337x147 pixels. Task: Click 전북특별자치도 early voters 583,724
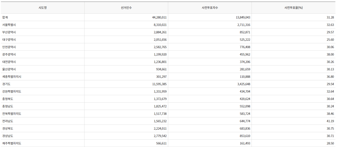[x=245, y=113]
